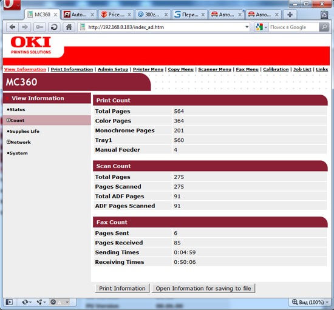This screenshot has width=334, height=310.
Task: Toggle the panel button in status bar
Action: (x=9, y=302)
